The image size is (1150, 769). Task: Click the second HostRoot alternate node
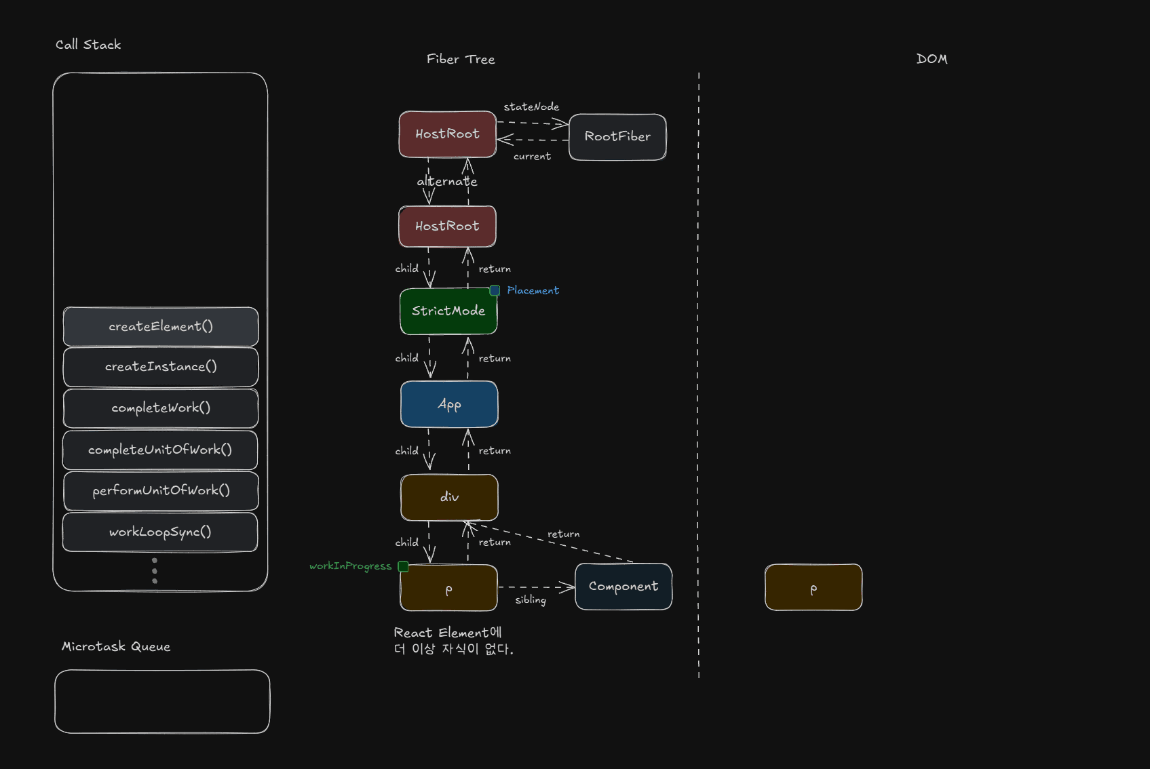pyautogui.click(x=447, y=226)
